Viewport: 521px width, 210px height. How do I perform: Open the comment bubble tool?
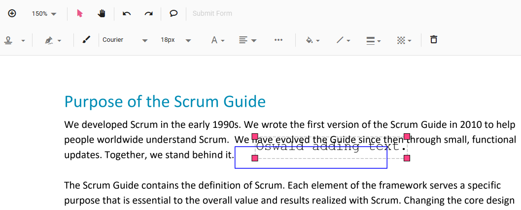(x=174, y=13)
